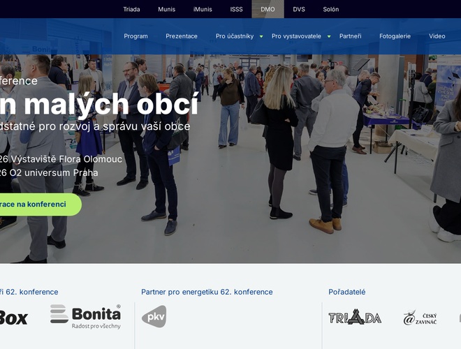Open the iMunis site link
This screenshot has width=461, height=349.
coord(203,9)
